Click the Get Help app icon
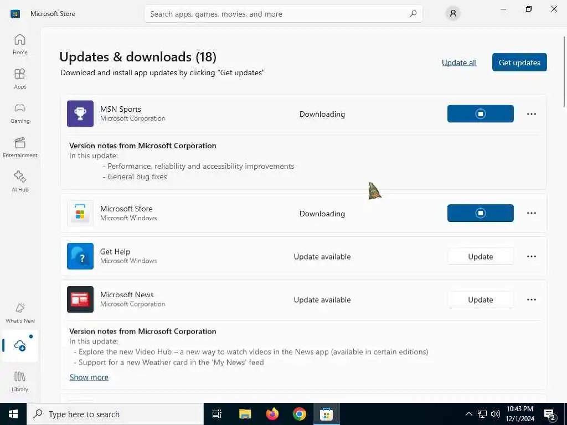Viewport: 567px width, 425px height. [80, 256]
